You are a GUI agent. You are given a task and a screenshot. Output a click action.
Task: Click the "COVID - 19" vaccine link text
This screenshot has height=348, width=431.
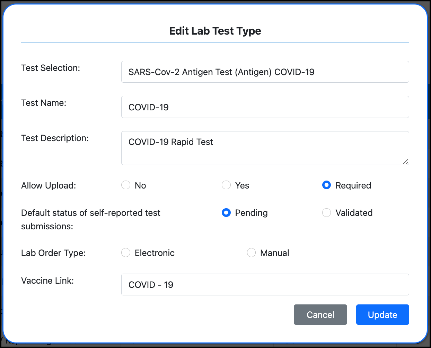(x=150, y=284)
